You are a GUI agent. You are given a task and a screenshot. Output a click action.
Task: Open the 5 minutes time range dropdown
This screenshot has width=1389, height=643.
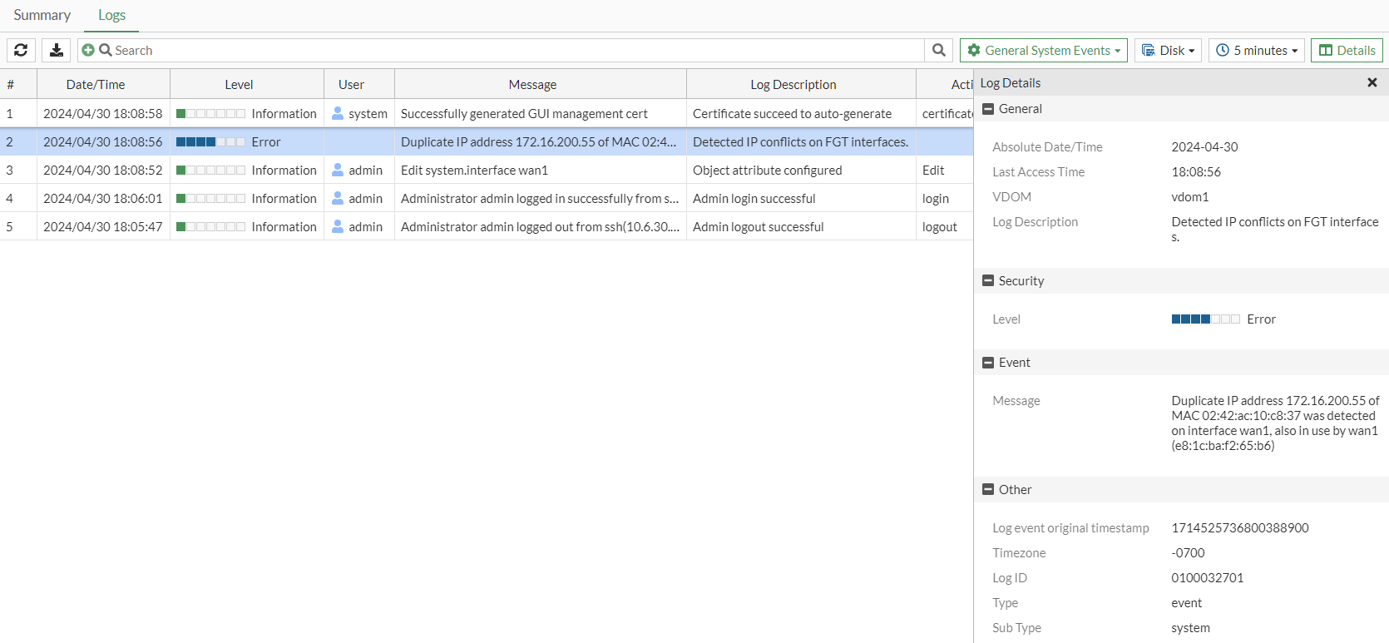(x=1256, y=50)
